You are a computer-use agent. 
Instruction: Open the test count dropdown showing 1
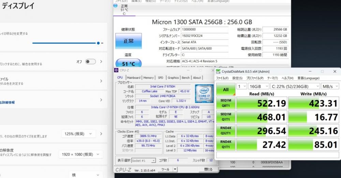pyautogui.click(x=242, y=86)
